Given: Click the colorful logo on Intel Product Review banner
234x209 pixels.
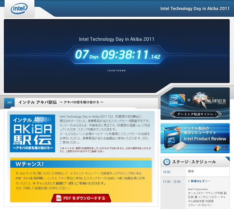Looking at the screenshot, I should click(220, 148).
